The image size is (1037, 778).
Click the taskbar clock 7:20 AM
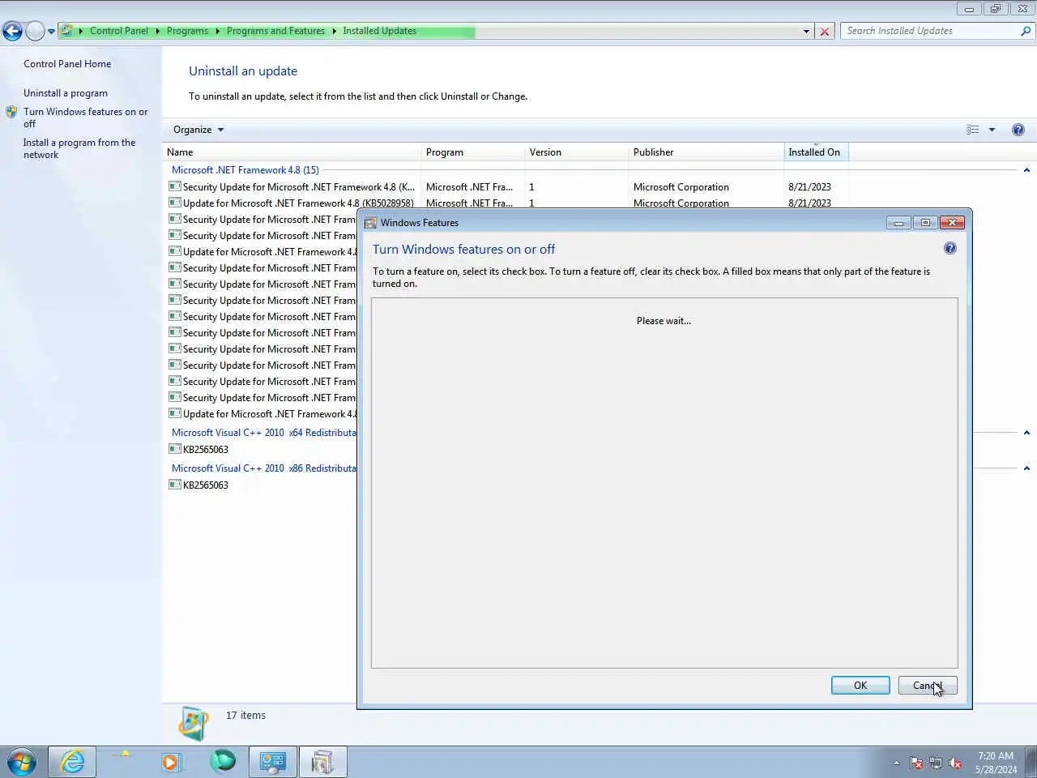click(996, 763)
